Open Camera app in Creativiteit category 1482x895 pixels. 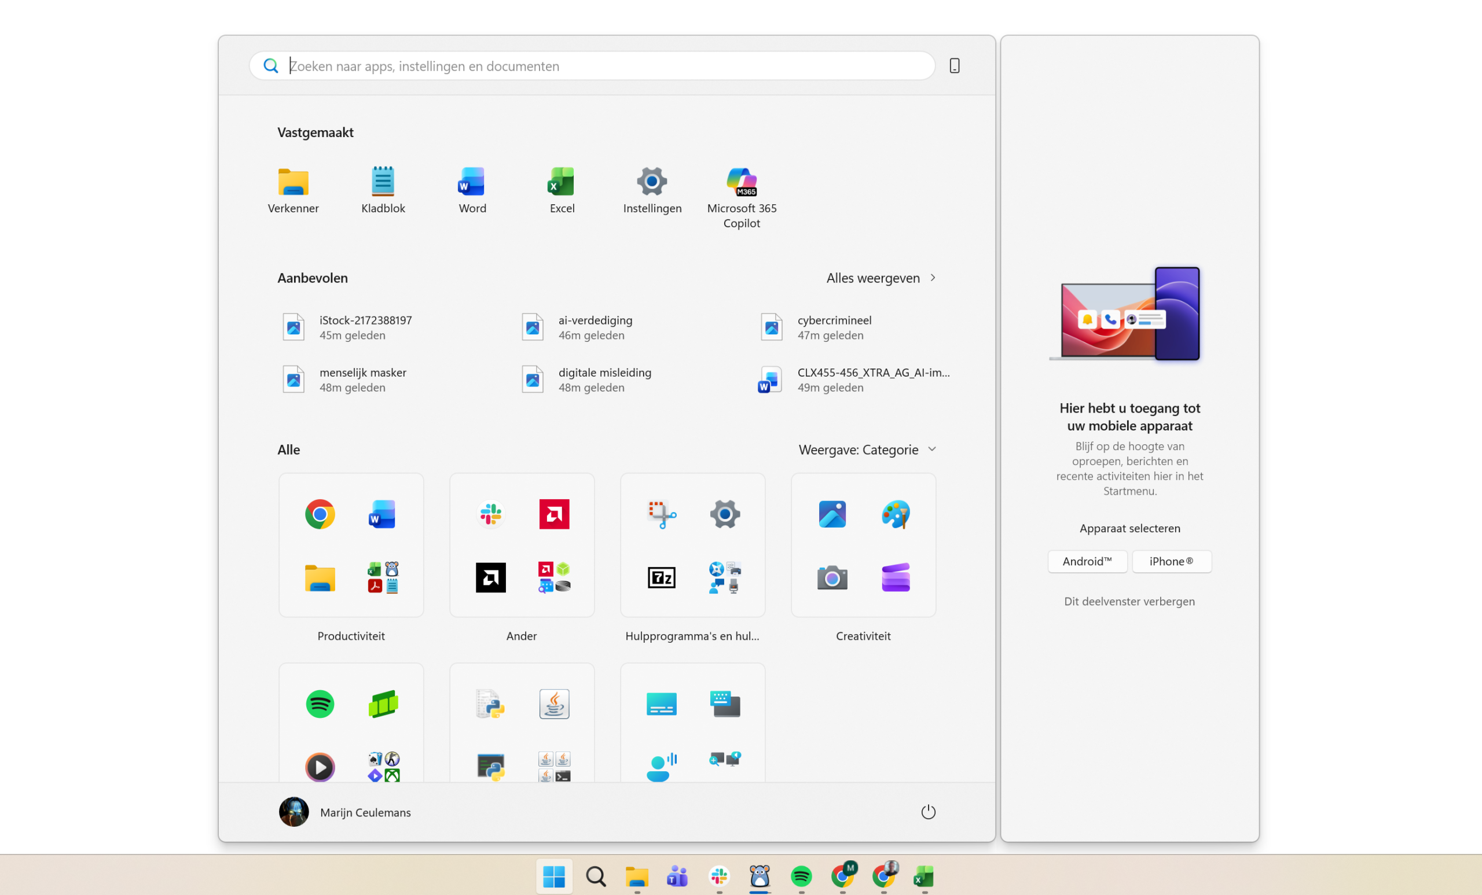point(832,577)
